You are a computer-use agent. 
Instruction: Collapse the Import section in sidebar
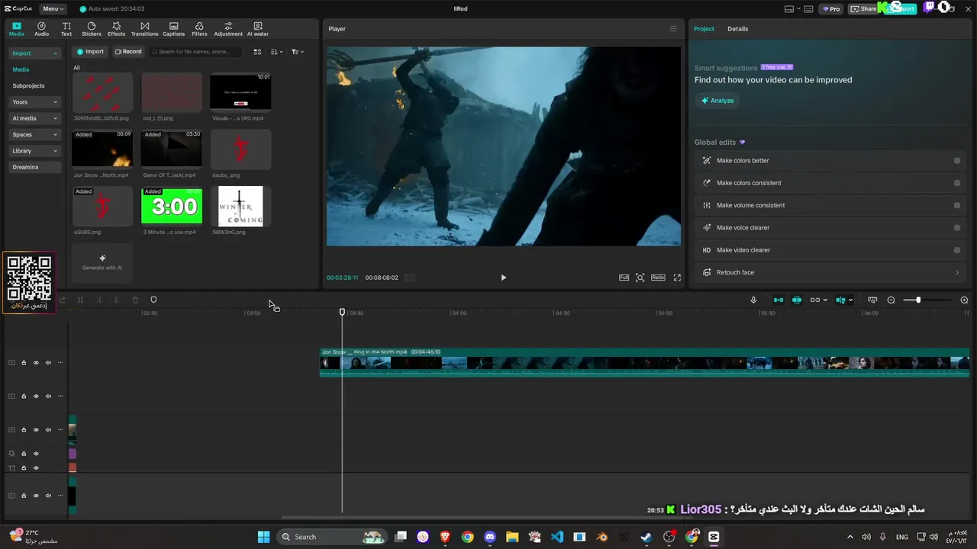pos(34,53)
